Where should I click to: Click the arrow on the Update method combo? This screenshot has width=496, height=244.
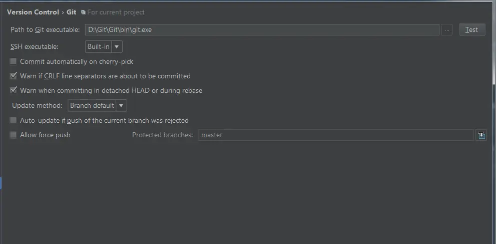point(122,105)
